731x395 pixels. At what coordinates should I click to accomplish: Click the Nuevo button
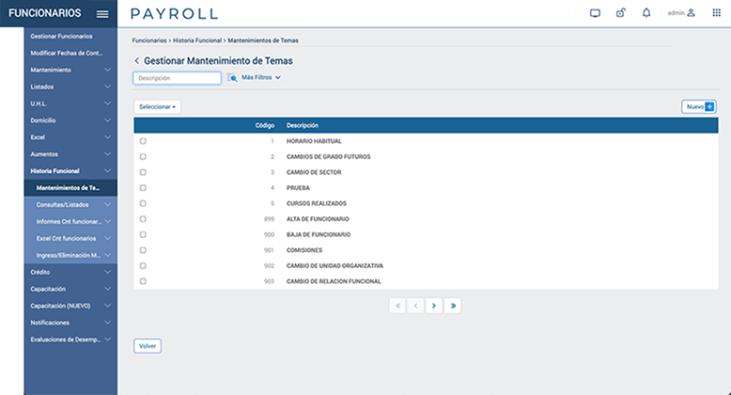coord(698,107)
